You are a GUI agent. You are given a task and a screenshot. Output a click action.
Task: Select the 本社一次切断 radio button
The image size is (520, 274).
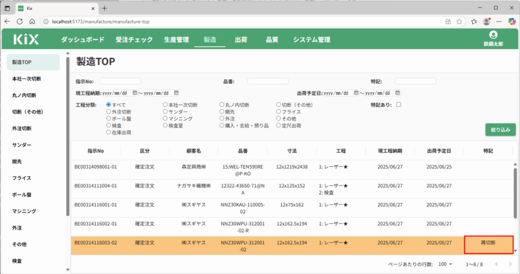[x=165, y=105]
